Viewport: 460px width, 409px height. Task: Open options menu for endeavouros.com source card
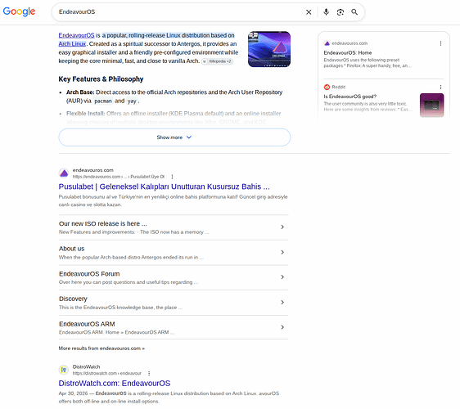point(440,43)
